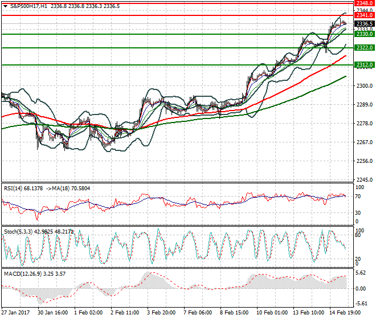Click the 2300.0 price axis value

(365, 86)
